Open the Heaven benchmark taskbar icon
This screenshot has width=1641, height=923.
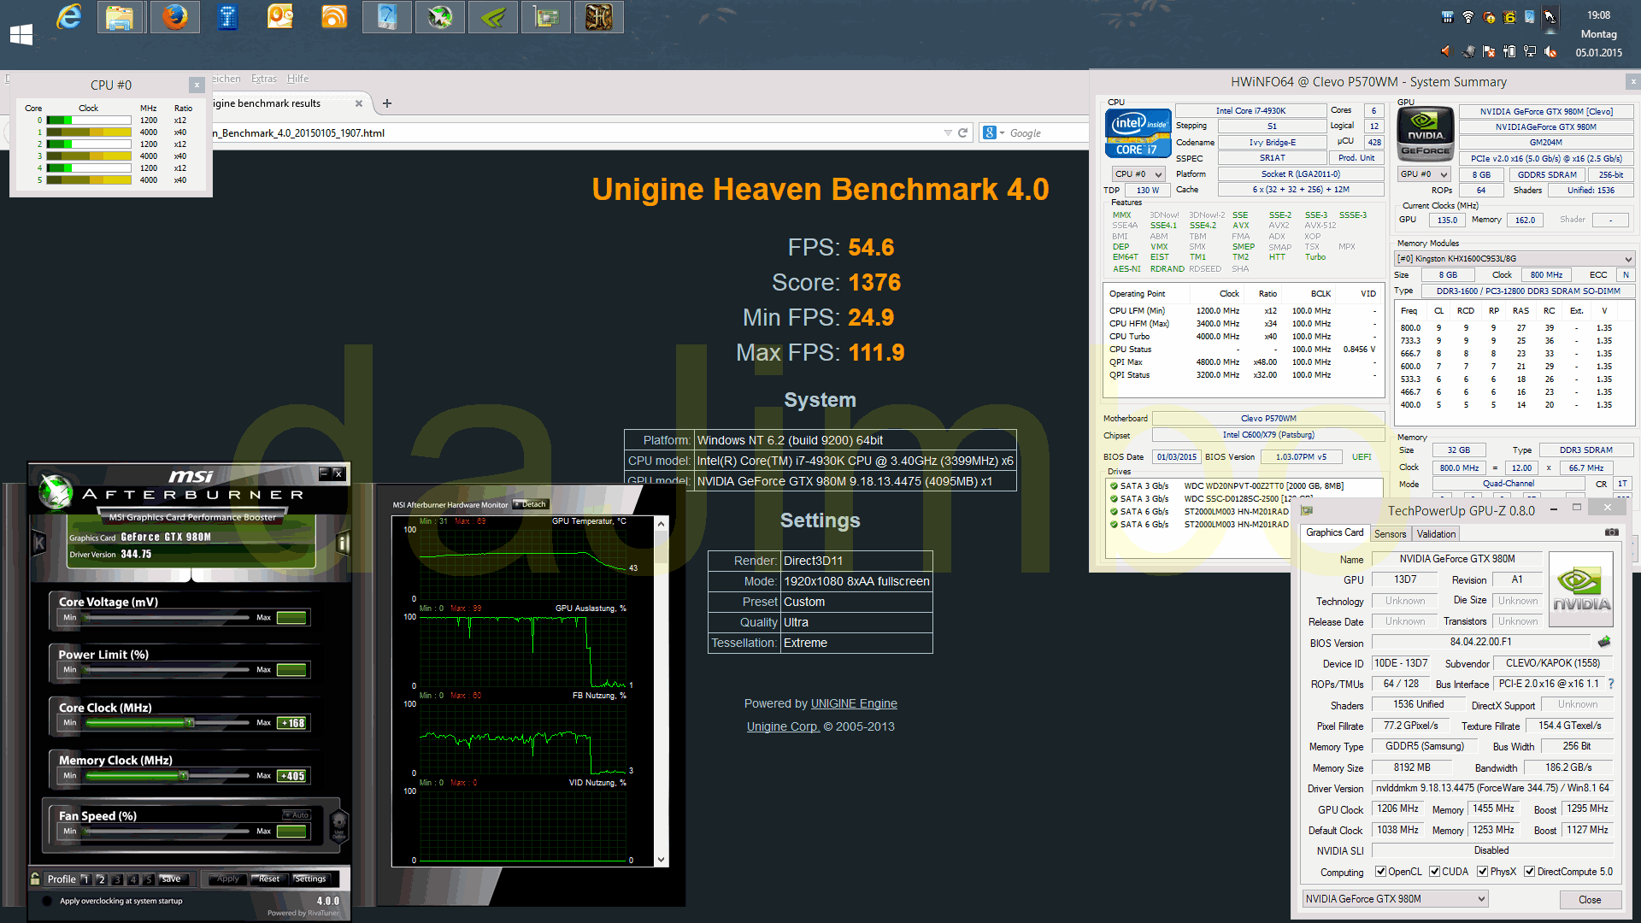tap(599, 17)
